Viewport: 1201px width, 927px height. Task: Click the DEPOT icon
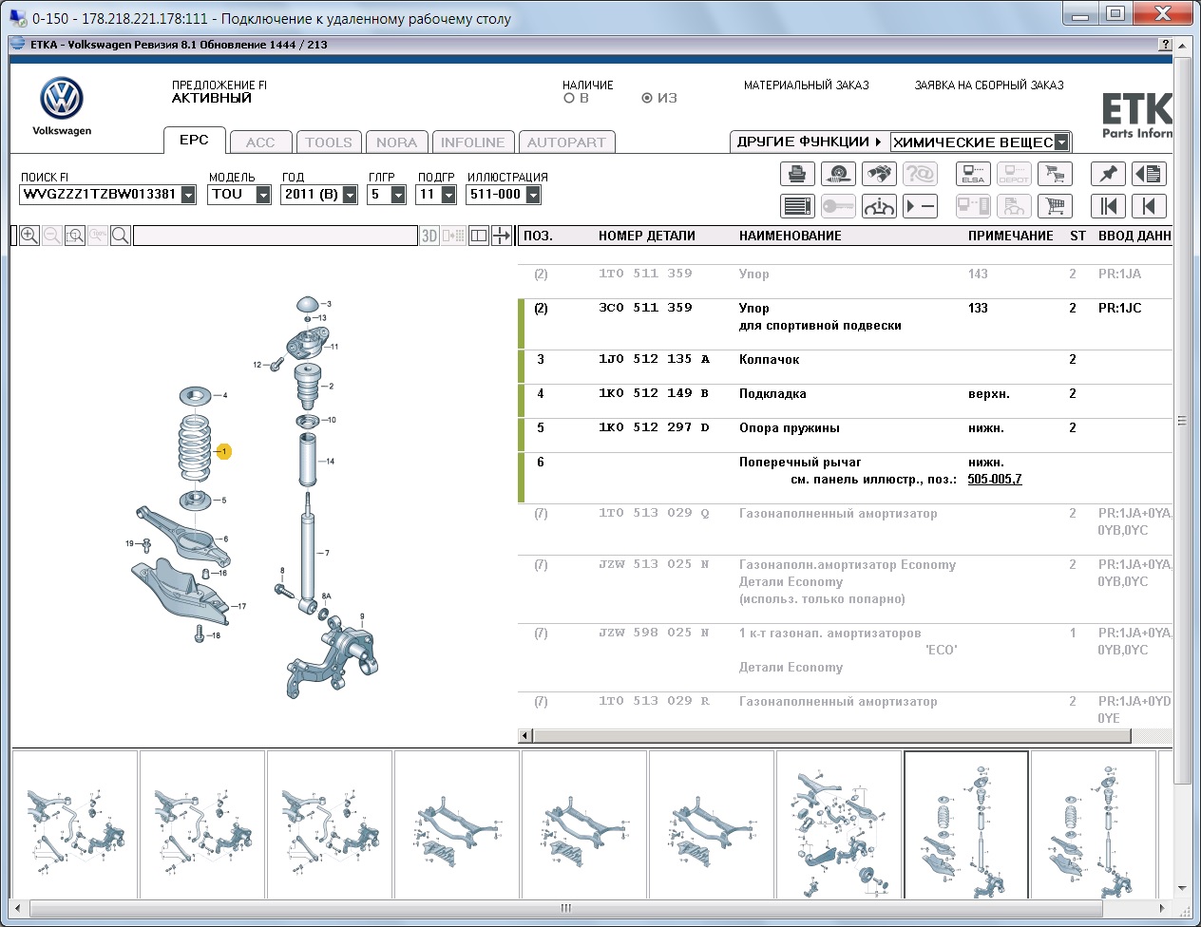click(x=1014, y=174)
